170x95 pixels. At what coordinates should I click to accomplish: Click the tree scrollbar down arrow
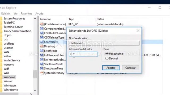35,90
